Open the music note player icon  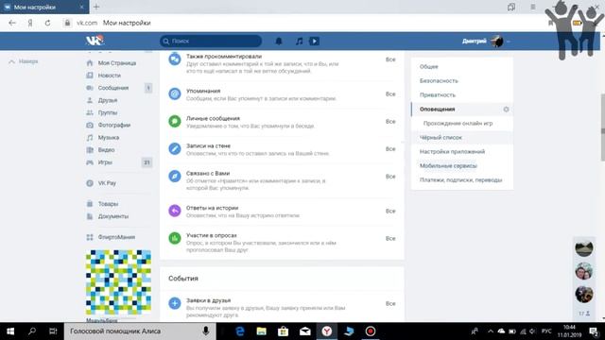[299, 41]
